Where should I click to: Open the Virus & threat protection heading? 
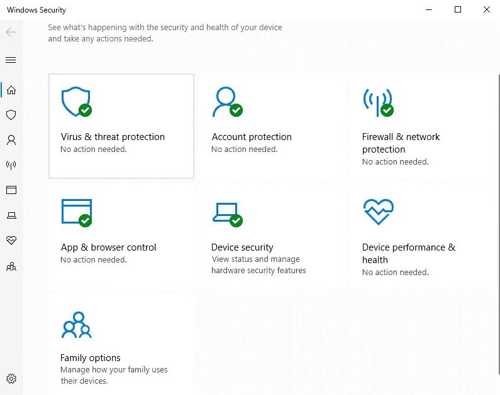coord(113,137)
